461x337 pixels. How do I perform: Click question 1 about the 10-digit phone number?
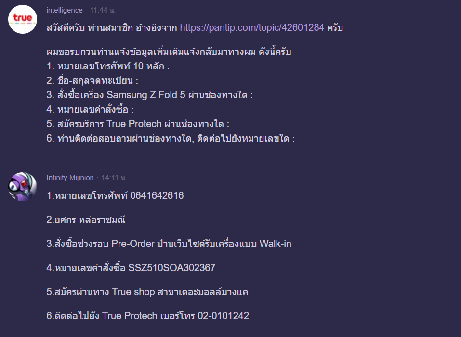(x=108, y=66)
